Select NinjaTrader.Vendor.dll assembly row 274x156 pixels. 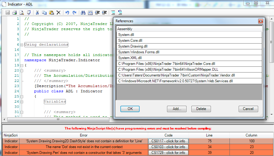(x=189, y=75)
